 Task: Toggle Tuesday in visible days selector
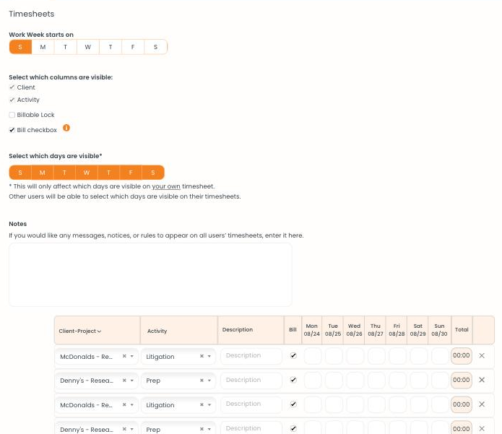[x=64, y=173]
